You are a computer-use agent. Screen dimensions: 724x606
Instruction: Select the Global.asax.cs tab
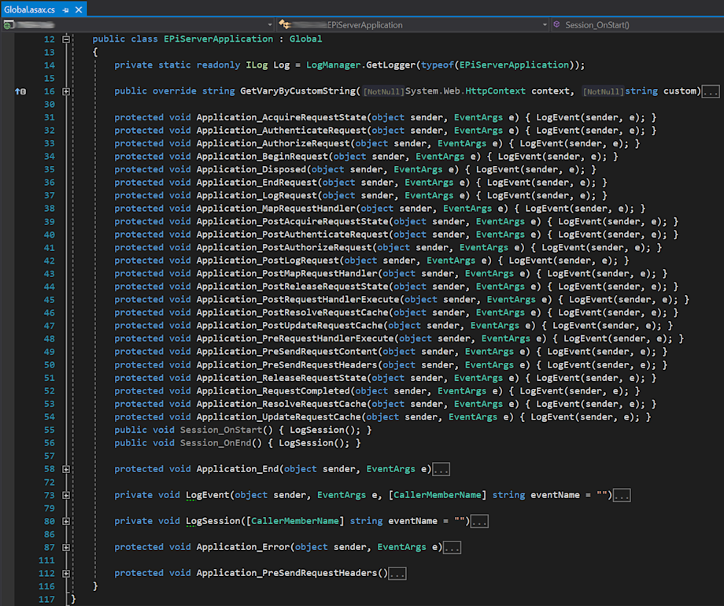(29, 9)
